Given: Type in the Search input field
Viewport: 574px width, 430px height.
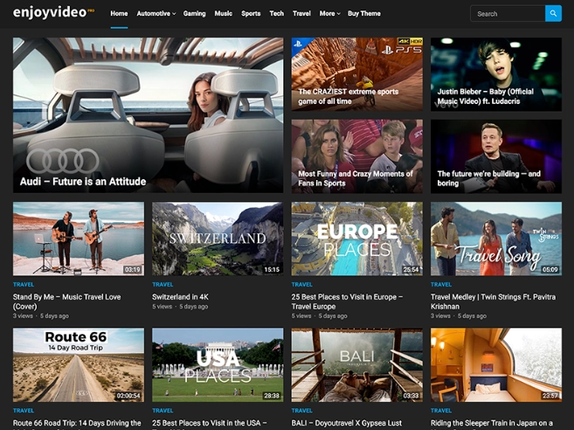Looking at the screenshot, I should pos(508,13).
